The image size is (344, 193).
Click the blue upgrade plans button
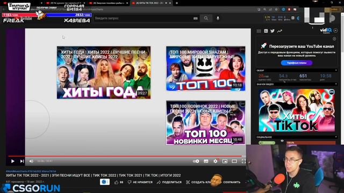[x=297, y=63]
